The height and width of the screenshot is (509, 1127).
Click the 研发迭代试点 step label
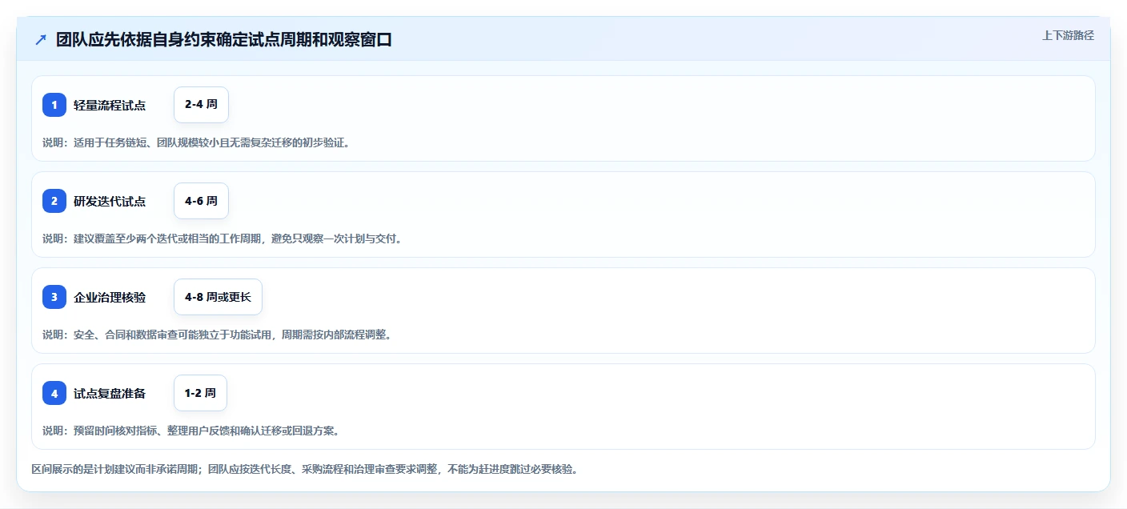click(110, 201)
